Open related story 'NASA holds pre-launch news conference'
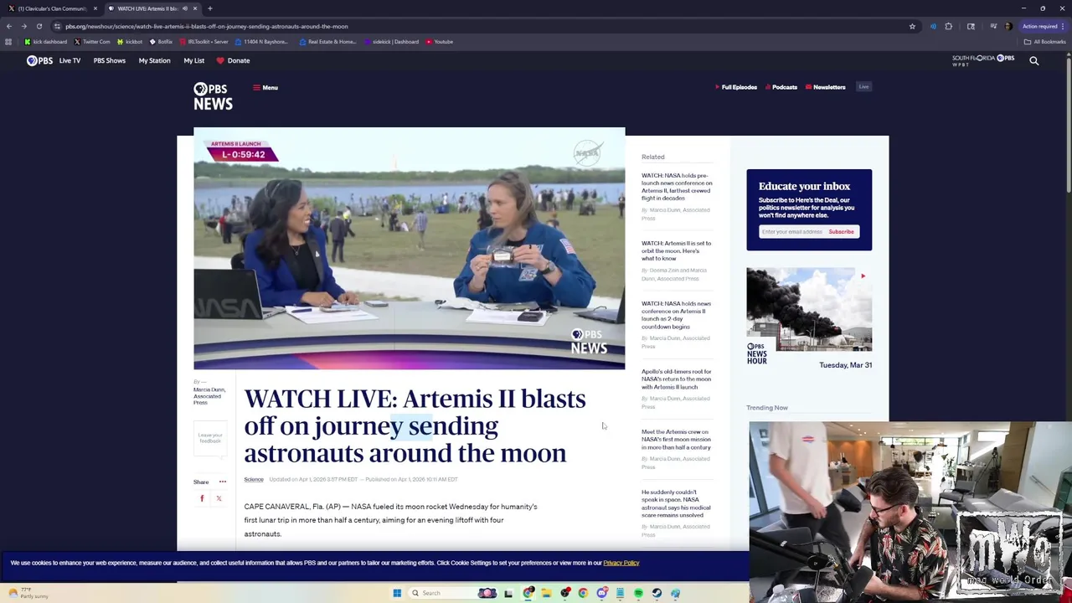 (x=677, y=187)
